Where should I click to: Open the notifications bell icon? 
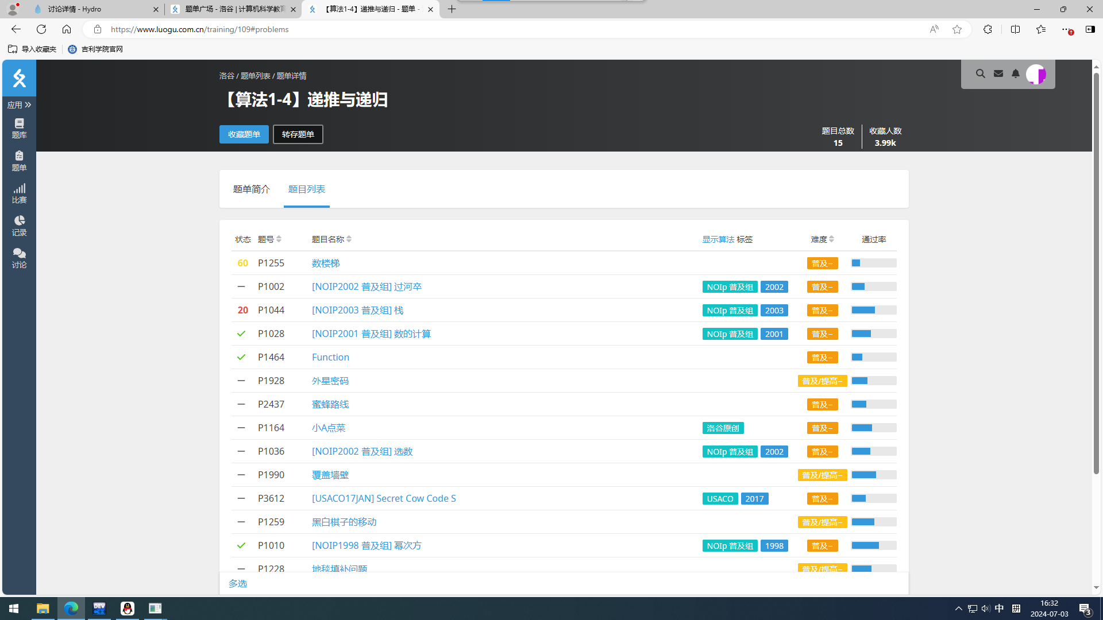click(1016, 74)
